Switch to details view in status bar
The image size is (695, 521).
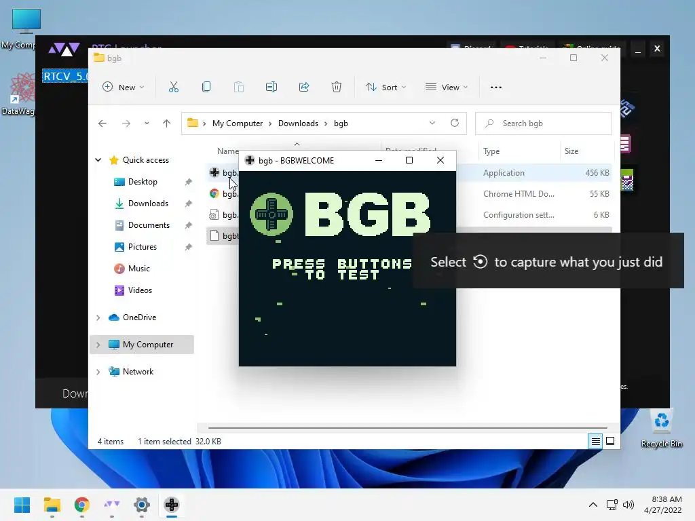point(596,441)
